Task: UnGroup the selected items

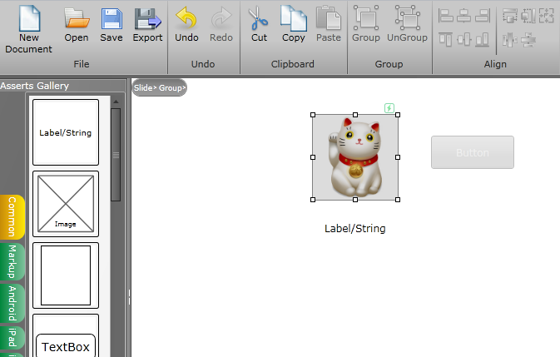Action: [x=407, y=24]
